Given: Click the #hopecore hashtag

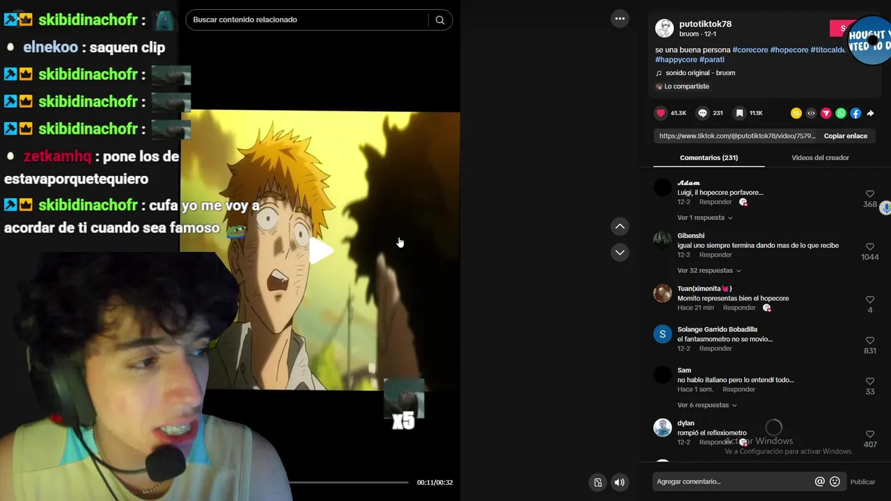Looking at the screenshot, I should click(x=789, y=50).
